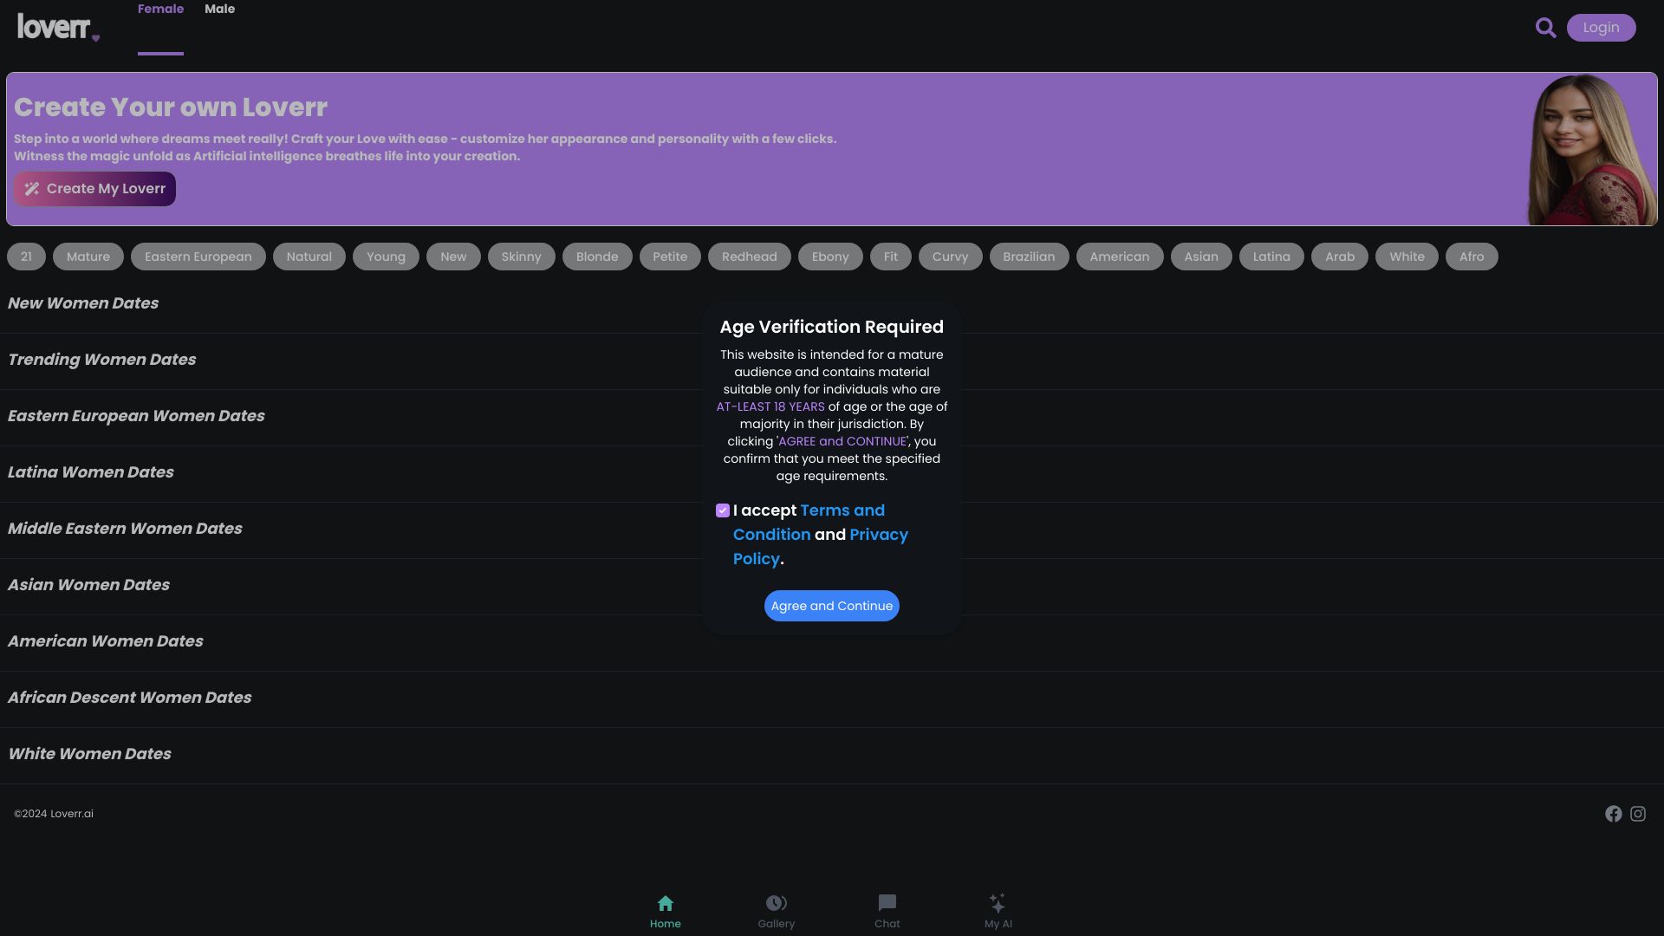The width and height of the screenshot is (1664, 936).
Task: Click Agree and Continue button
Action: point(831,606)
